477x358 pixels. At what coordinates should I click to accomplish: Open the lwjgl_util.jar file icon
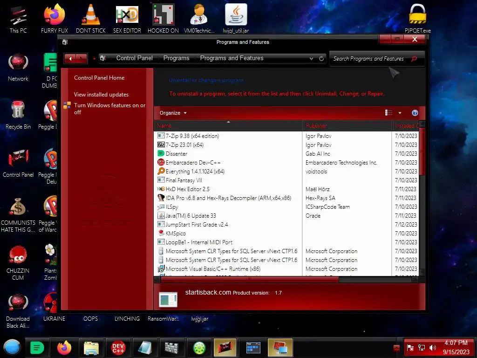[x=236, y=19]
